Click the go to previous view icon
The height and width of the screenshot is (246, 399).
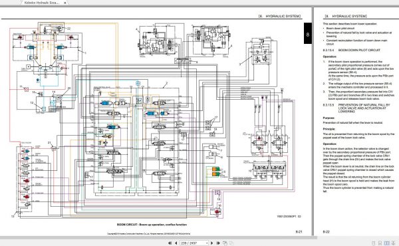(x=225, y=243)
